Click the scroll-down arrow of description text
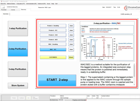140x101 pixels. click(x=134, y=85)
